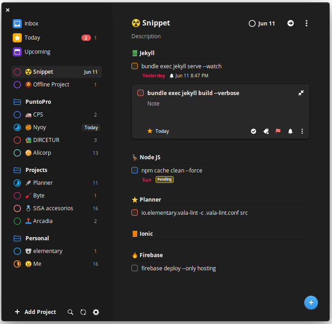Check off io.elementary.vala-lint task
332x324 pixels.
pyautogui.click(x=135, y=213)
